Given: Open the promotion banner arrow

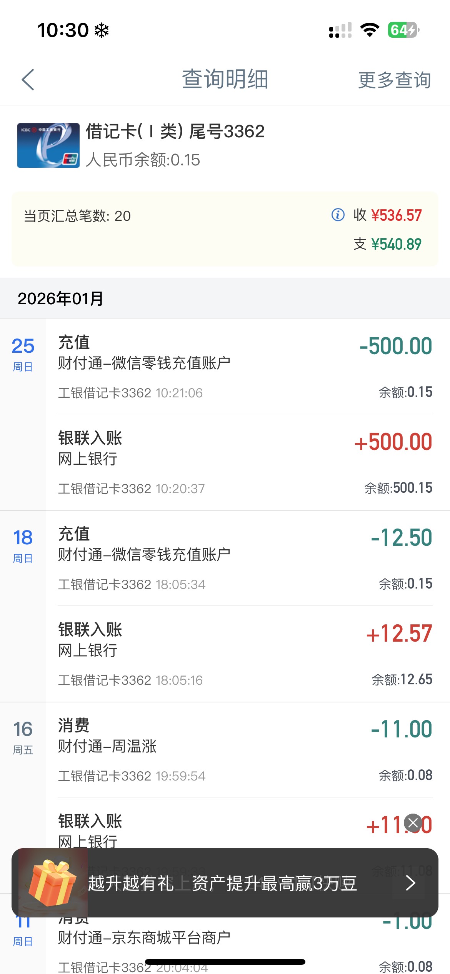Looking at the screenshot, I should [410, 883].
